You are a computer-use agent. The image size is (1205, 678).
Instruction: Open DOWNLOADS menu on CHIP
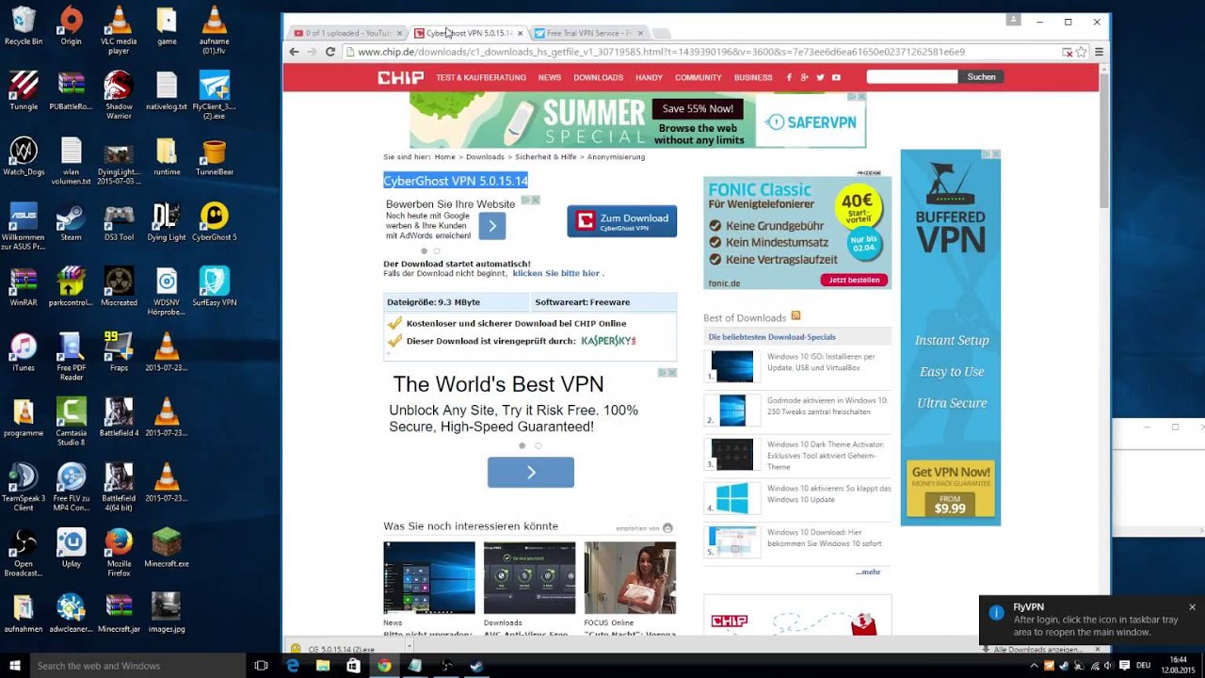point(599,77)
